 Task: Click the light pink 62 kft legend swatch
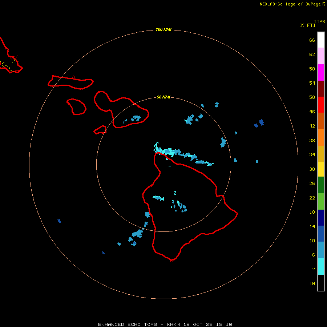321,56
